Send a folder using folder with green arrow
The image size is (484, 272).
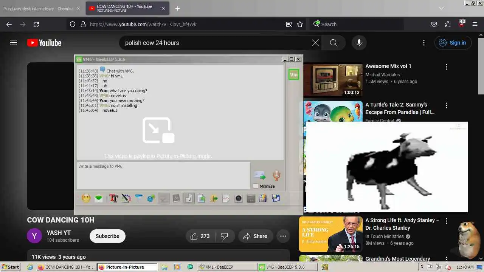(214, 198)
